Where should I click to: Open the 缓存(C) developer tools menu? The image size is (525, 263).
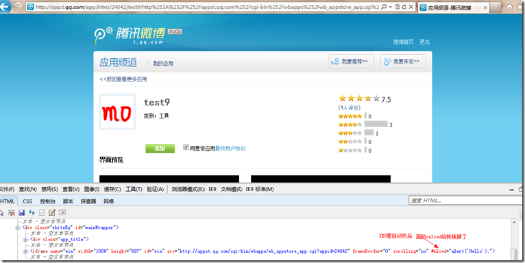click(112, 190)
